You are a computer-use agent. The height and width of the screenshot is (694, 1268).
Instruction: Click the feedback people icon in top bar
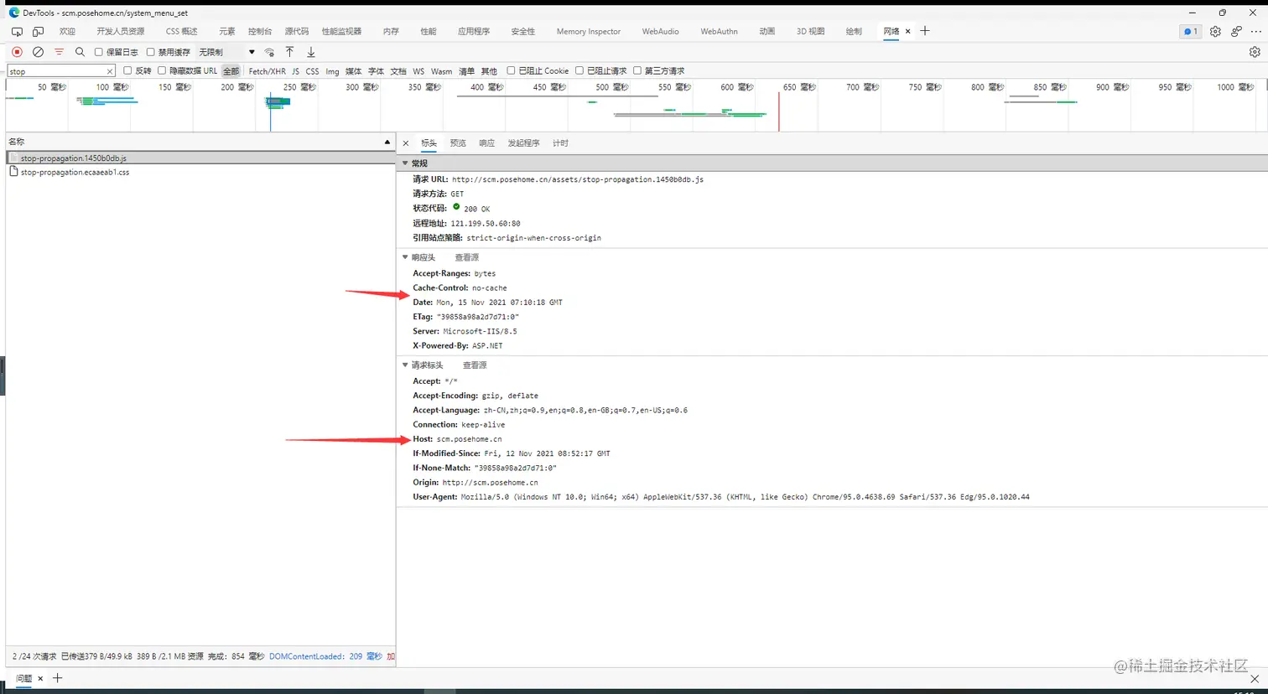1236,31
